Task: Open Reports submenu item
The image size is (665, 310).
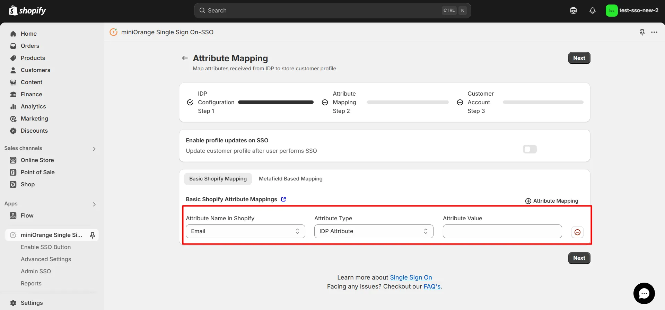Action: [x=31, y=283]
